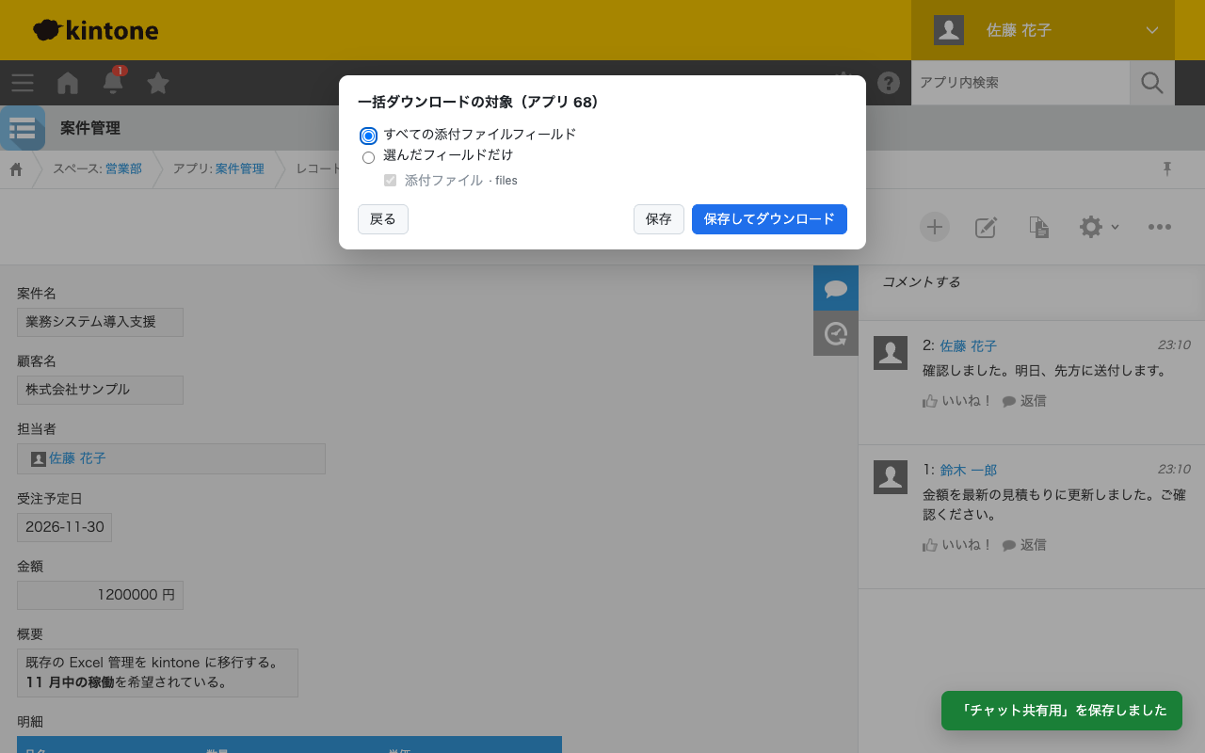Open the 営業部 space link

[x=123, y=169]
